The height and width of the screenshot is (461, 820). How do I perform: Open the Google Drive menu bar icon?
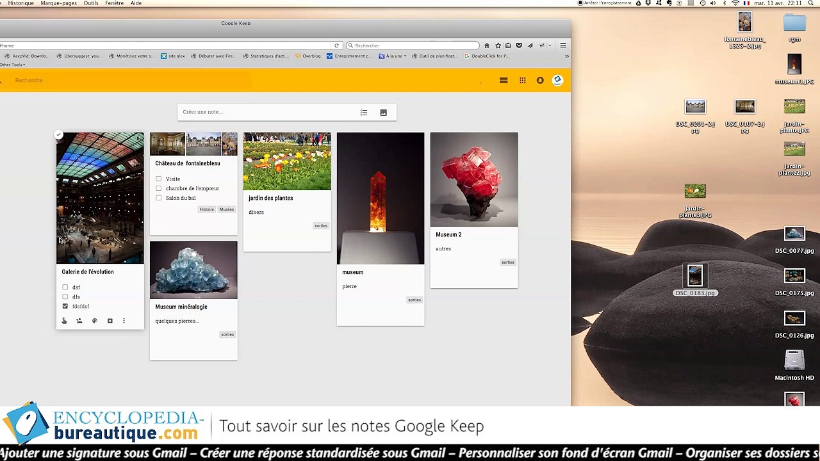pos(638,3)
